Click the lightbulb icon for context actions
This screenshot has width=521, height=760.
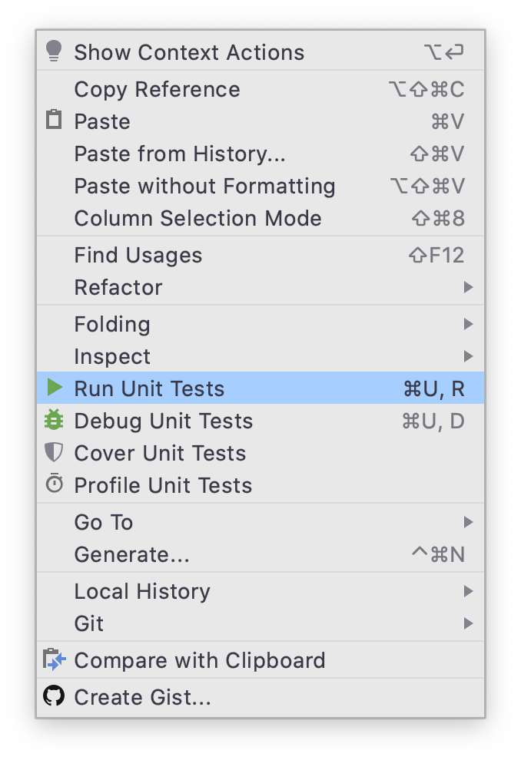54,51
